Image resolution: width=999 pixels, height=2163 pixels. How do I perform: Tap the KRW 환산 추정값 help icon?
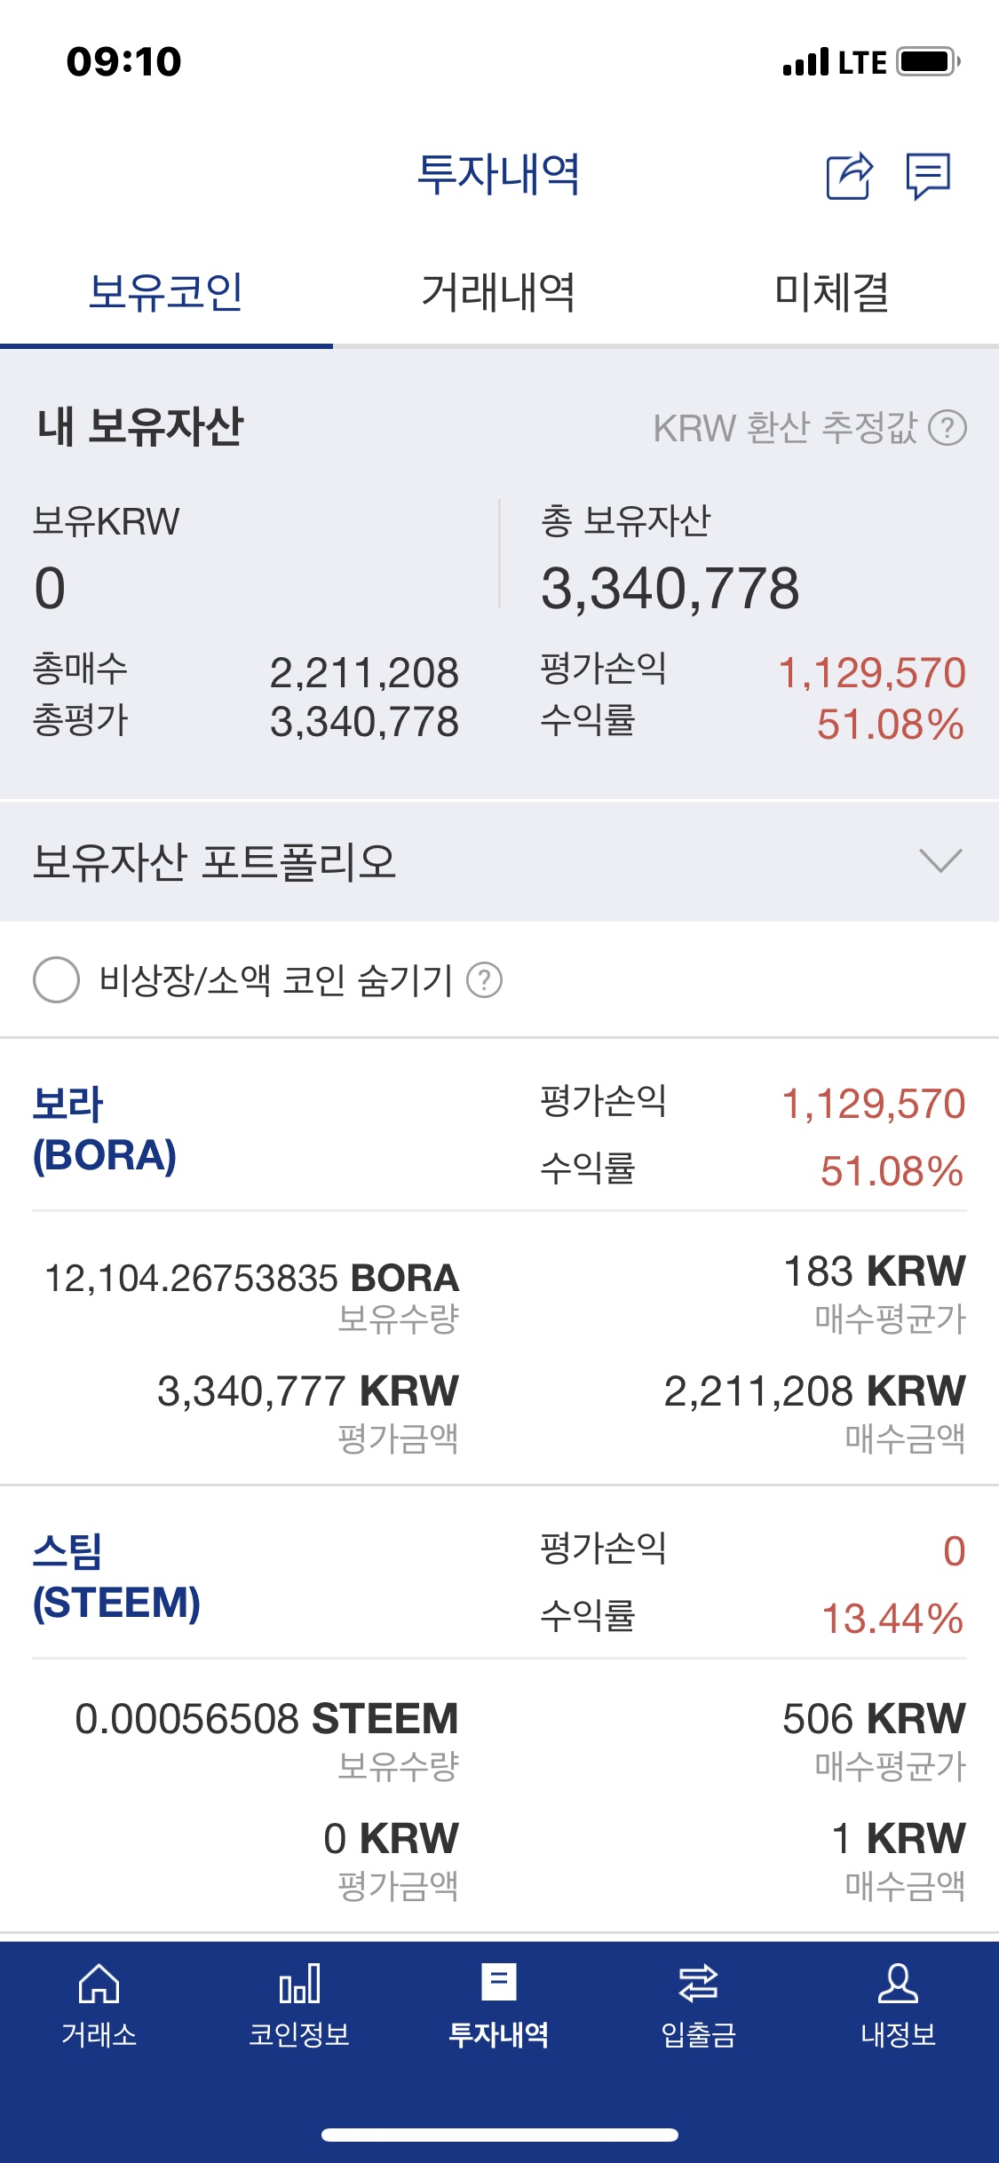pos(947,428)
